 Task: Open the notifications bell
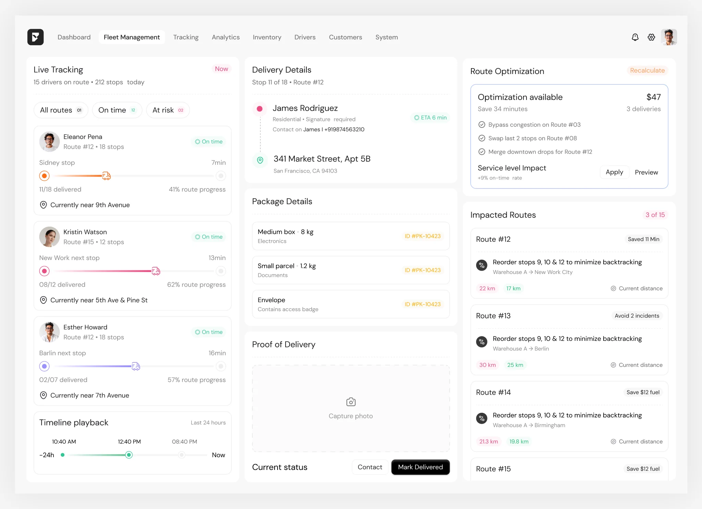pos(635,37)
